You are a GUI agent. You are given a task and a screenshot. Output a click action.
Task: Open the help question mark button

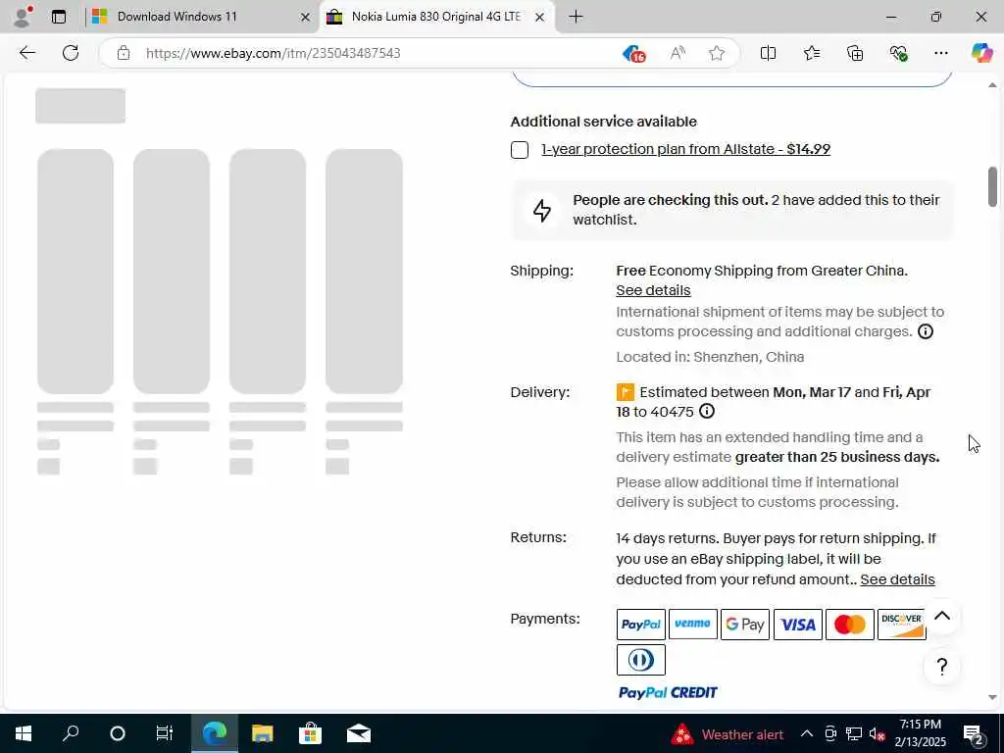tap(941, 667)
